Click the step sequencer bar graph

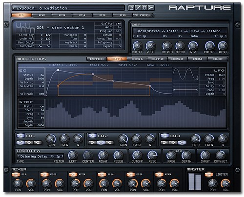pos(136,113)
